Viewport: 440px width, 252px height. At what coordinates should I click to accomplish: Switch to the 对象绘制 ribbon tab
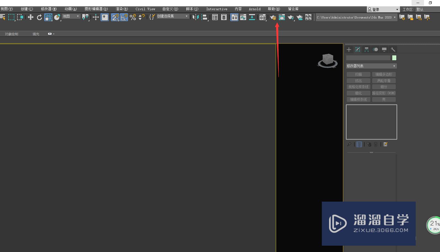tap(11, 34)
